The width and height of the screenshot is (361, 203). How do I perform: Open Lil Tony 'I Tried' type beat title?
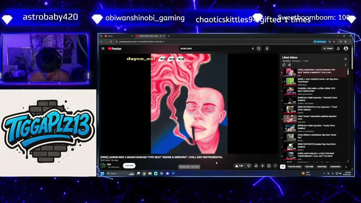(317, 108)
